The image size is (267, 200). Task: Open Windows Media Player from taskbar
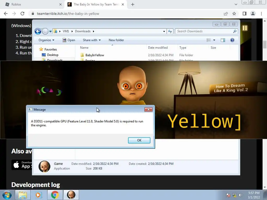39,195
